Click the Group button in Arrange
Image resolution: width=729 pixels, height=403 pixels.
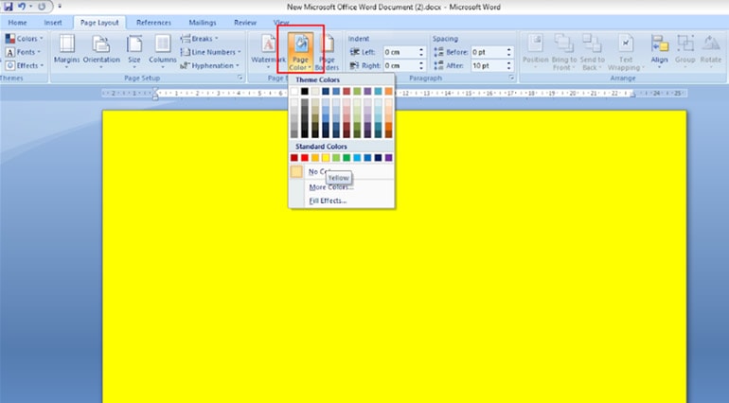click(x=685, y=52)
